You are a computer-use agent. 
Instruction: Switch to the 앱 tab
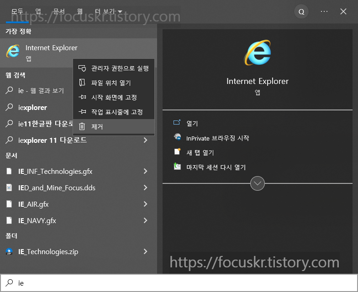point(38,11)
